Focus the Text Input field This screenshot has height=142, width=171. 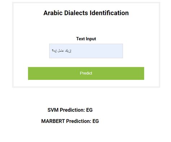[x=86, y=51]
